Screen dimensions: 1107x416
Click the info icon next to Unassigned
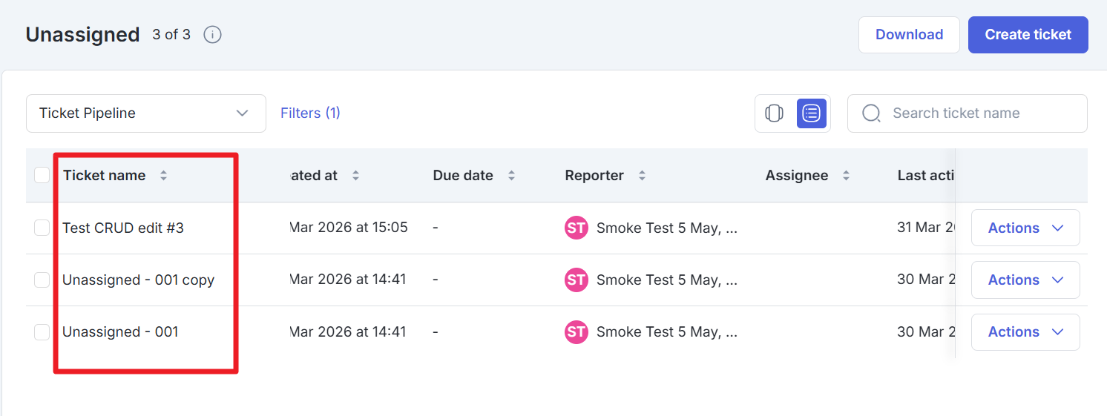pyautogui.click(x=213, y=35)
